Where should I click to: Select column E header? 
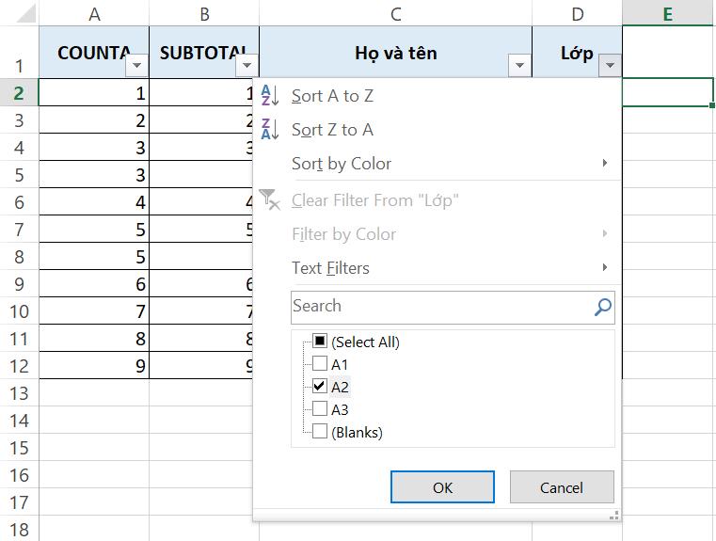669,13
